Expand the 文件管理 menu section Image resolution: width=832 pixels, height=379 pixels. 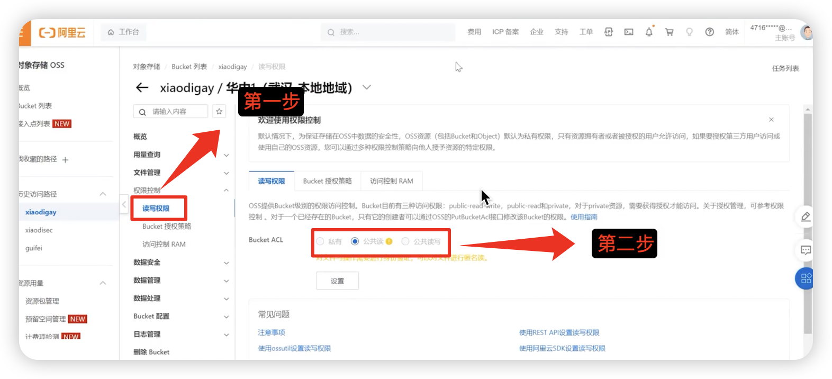226,173
